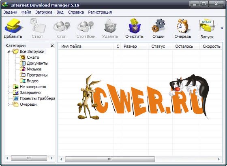Expand the Очереди tree node
Screen dimensions: 227x166
[x=9, y=104]
